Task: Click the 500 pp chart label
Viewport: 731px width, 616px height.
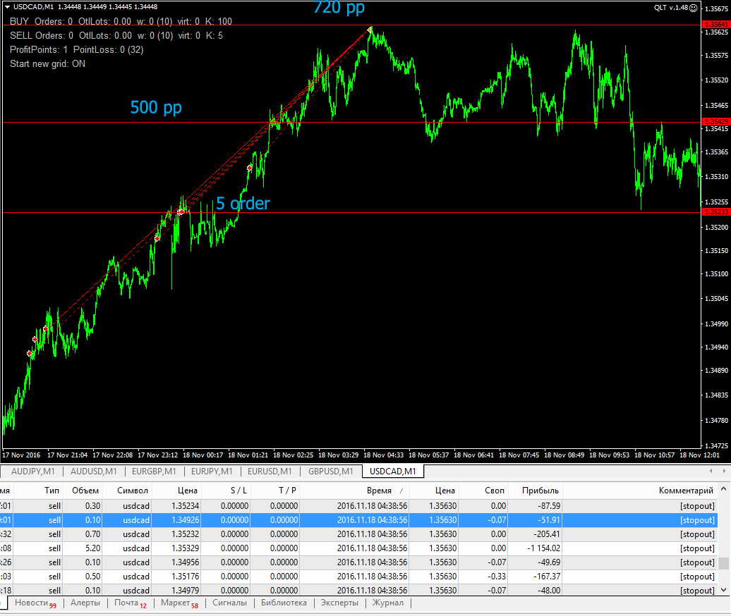Action: coord(156,108)
